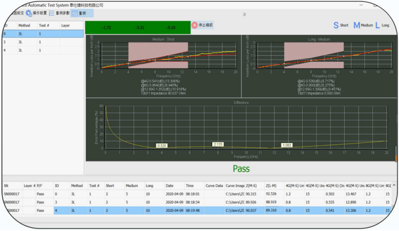The width and height of the screenshot is (399, 231).
Task: Click the 90.037 Z(M-S) cell
Action: (x=251, y=211)
